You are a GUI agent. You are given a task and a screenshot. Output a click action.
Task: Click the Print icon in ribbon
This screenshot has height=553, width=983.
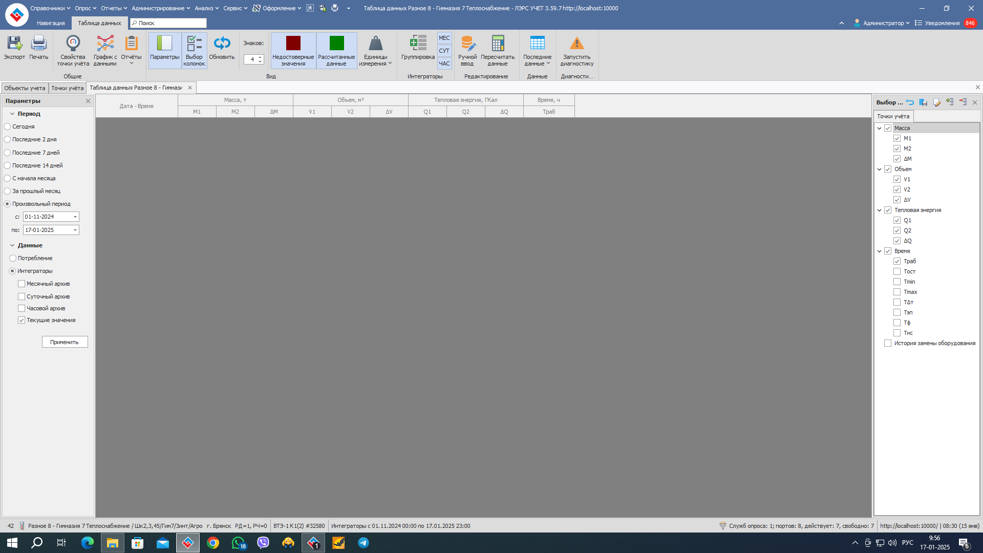point(39,49)
